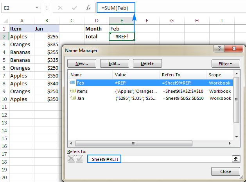Click the New... button

81,63
